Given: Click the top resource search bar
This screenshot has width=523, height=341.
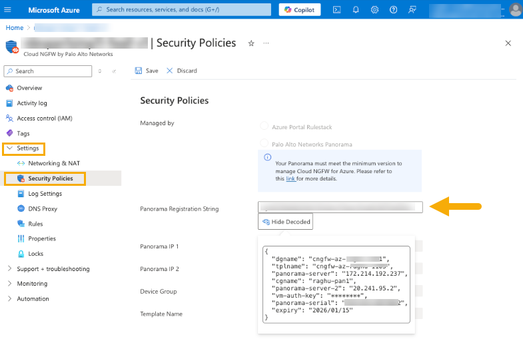Looking at the screenshot, I should (x=181, y=9).
